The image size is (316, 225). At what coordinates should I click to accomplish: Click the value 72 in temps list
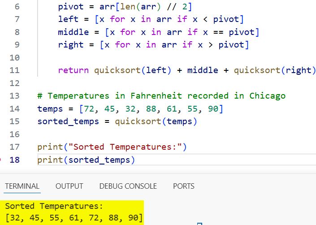point(89,109)
